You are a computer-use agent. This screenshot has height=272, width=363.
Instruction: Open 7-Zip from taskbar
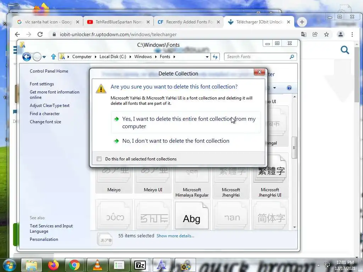140,265
